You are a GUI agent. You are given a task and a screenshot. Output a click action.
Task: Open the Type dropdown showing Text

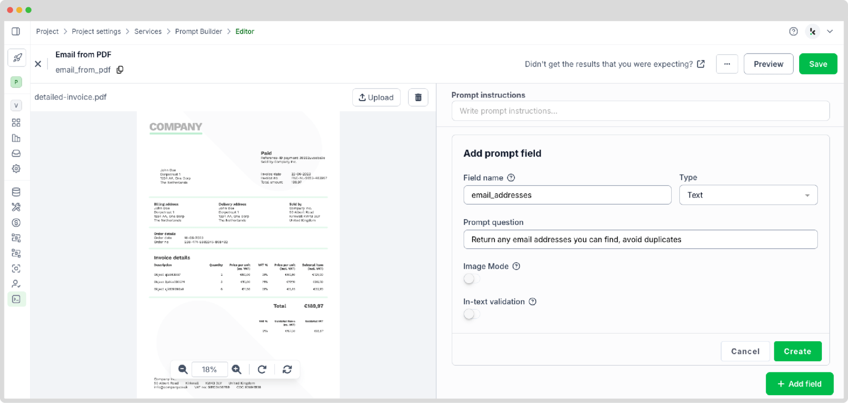(748, 195)
